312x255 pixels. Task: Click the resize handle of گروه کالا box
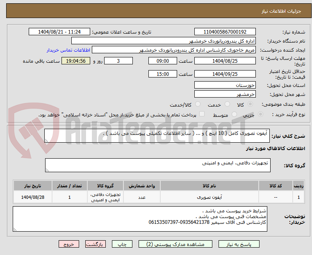(x=47, y=170)
